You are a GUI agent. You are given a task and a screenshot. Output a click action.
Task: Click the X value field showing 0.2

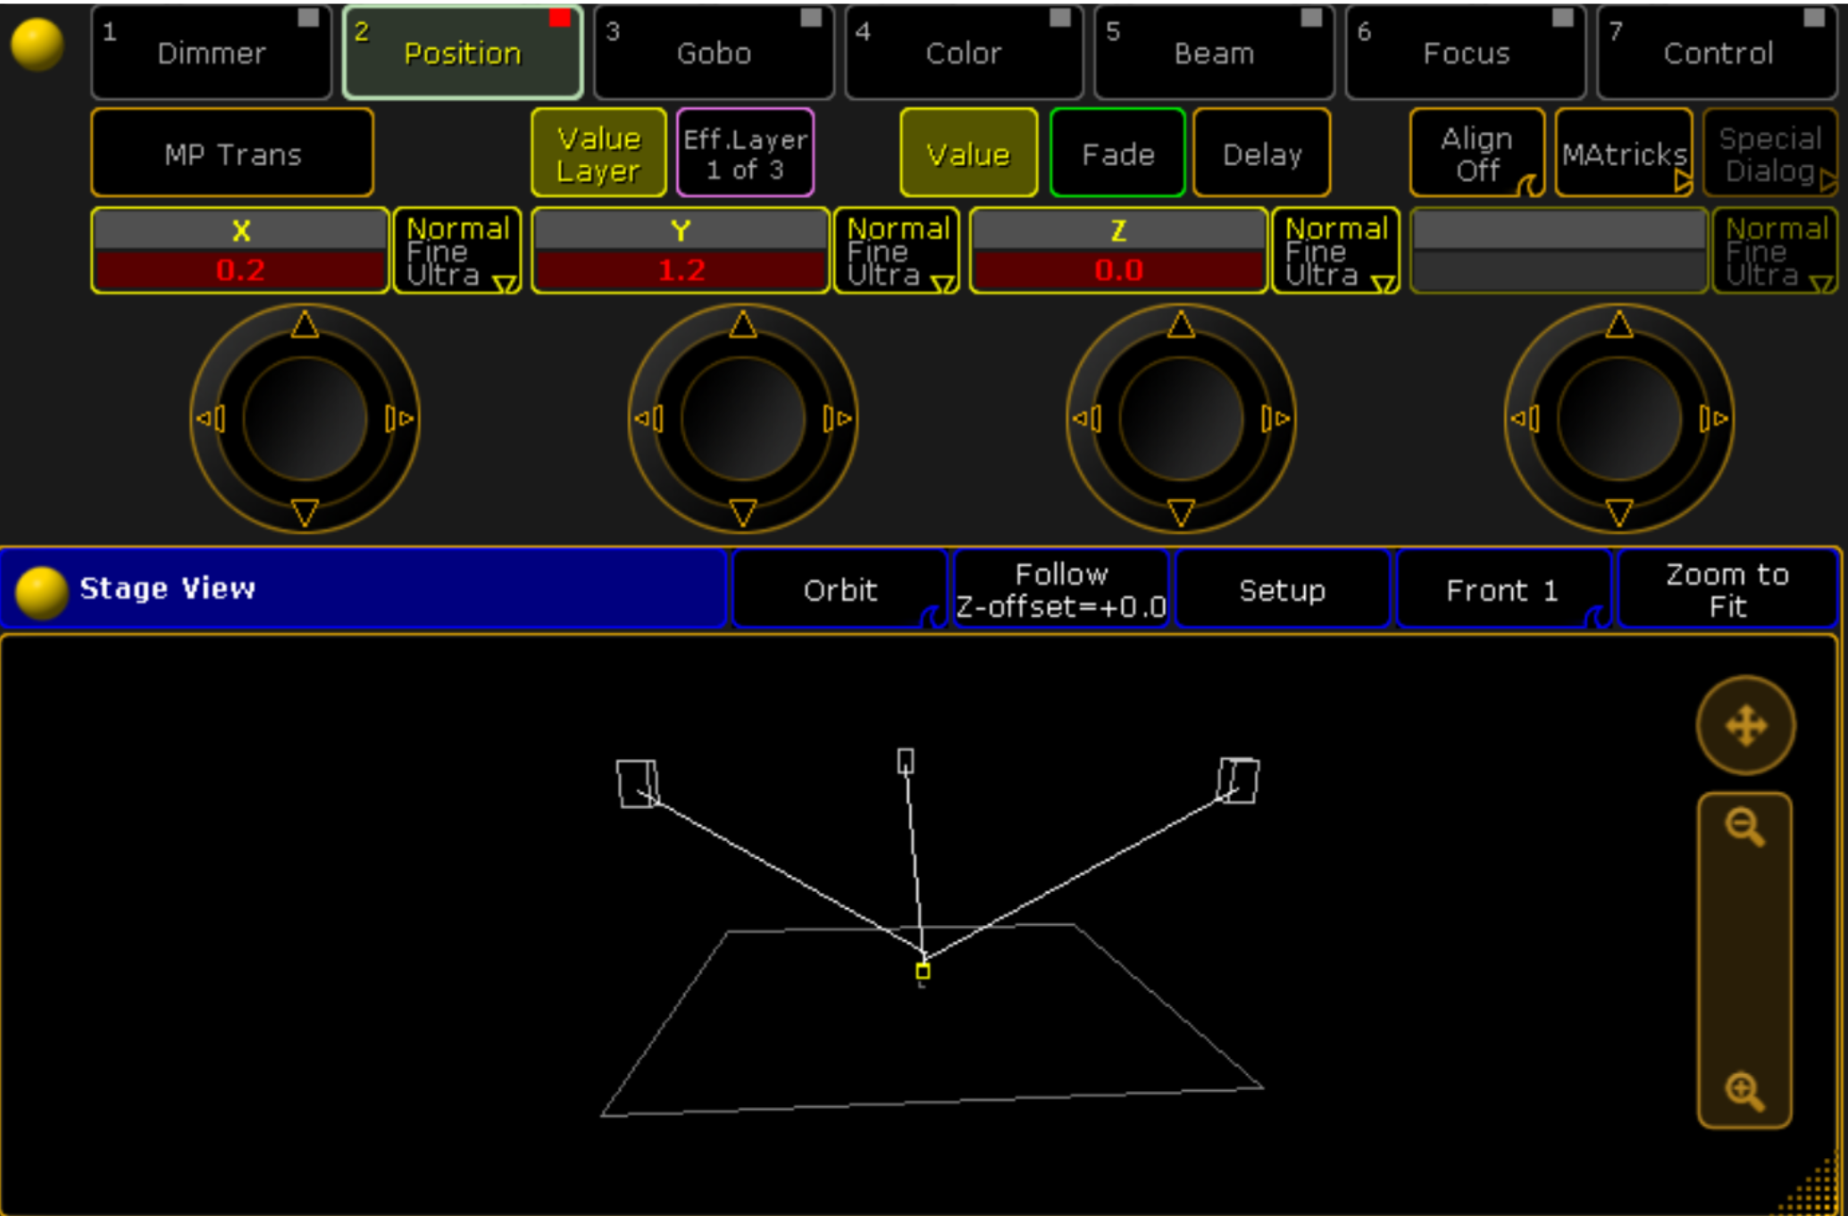click(240, 271)
